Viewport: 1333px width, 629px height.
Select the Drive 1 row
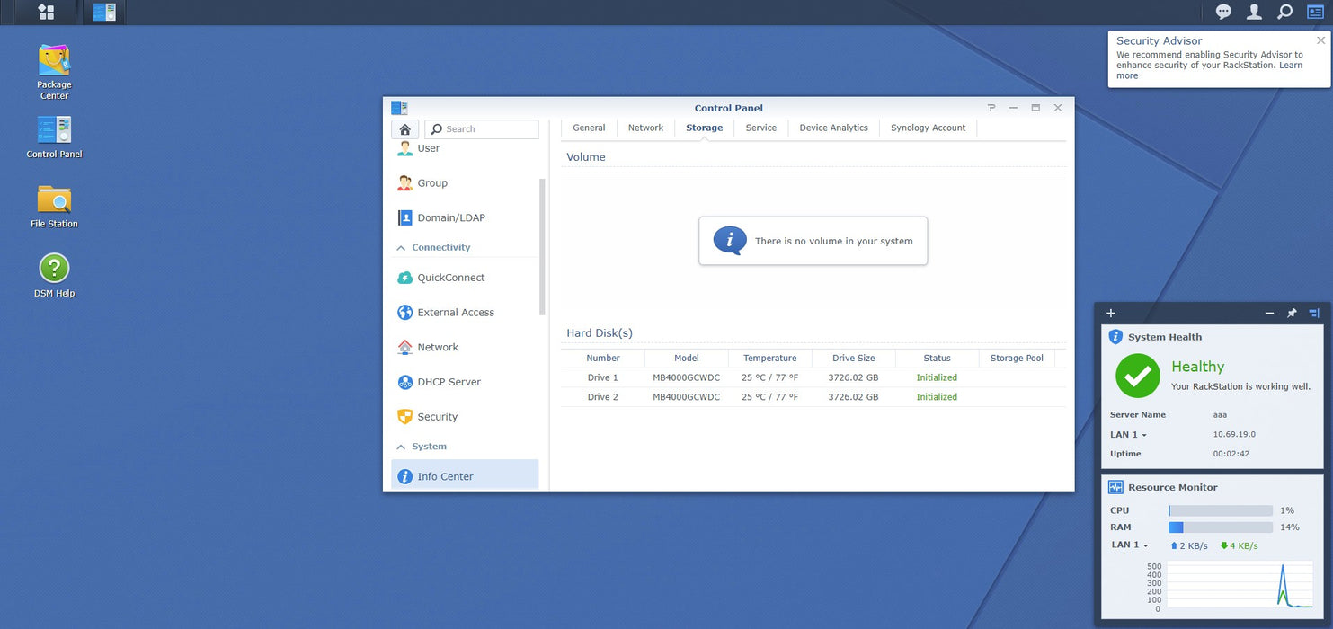tap(813, 377)
